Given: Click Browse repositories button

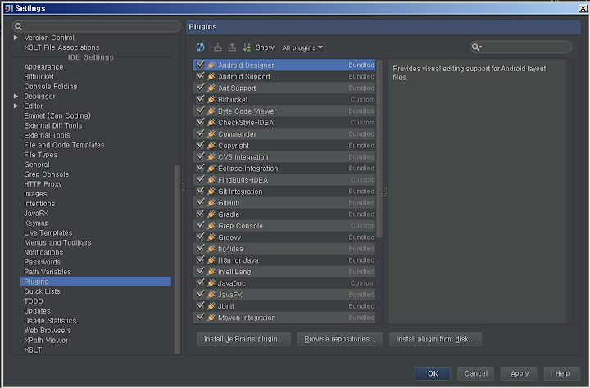Looking at the screenshot, I should pos(340,339).
